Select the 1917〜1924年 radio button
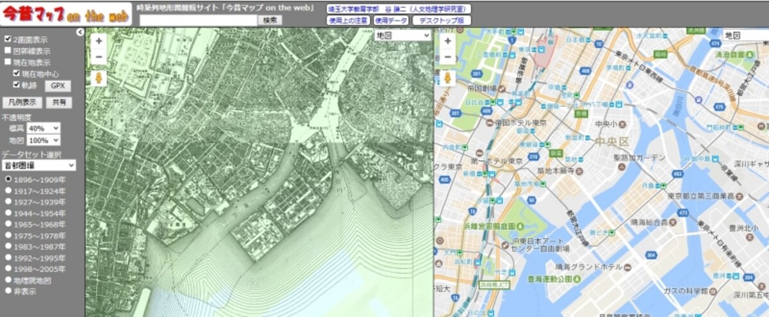The width and height of the screenshot is (769, 317). pos(8,190)
